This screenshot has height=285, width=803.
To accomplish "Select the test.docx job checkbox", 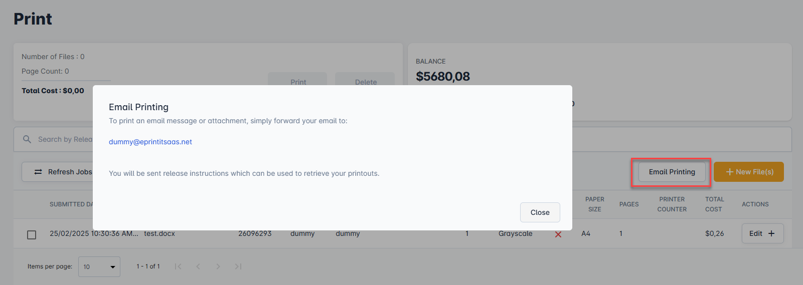I will [32, 234].
